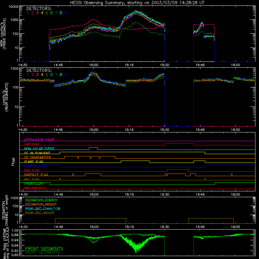This screenshot has height=259, width=259.
Task: Select cyan detector 8 in front segments legend
Action: click(61, 13)
